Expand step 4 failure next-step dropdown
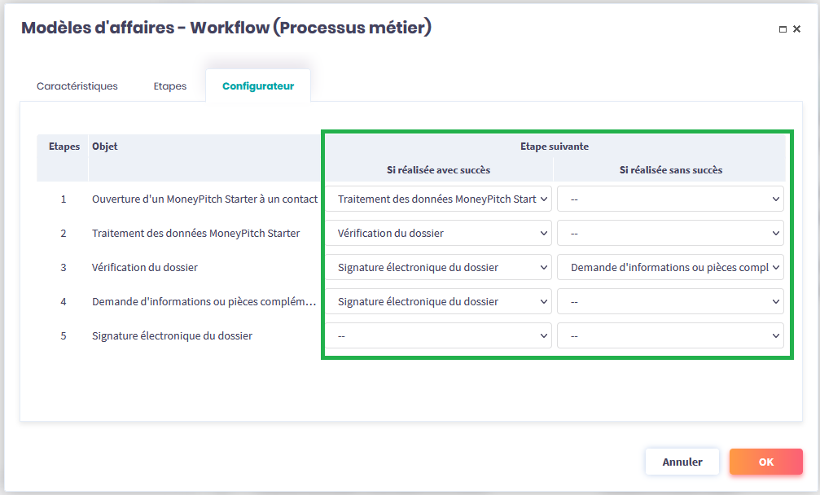 pos(670,301)
